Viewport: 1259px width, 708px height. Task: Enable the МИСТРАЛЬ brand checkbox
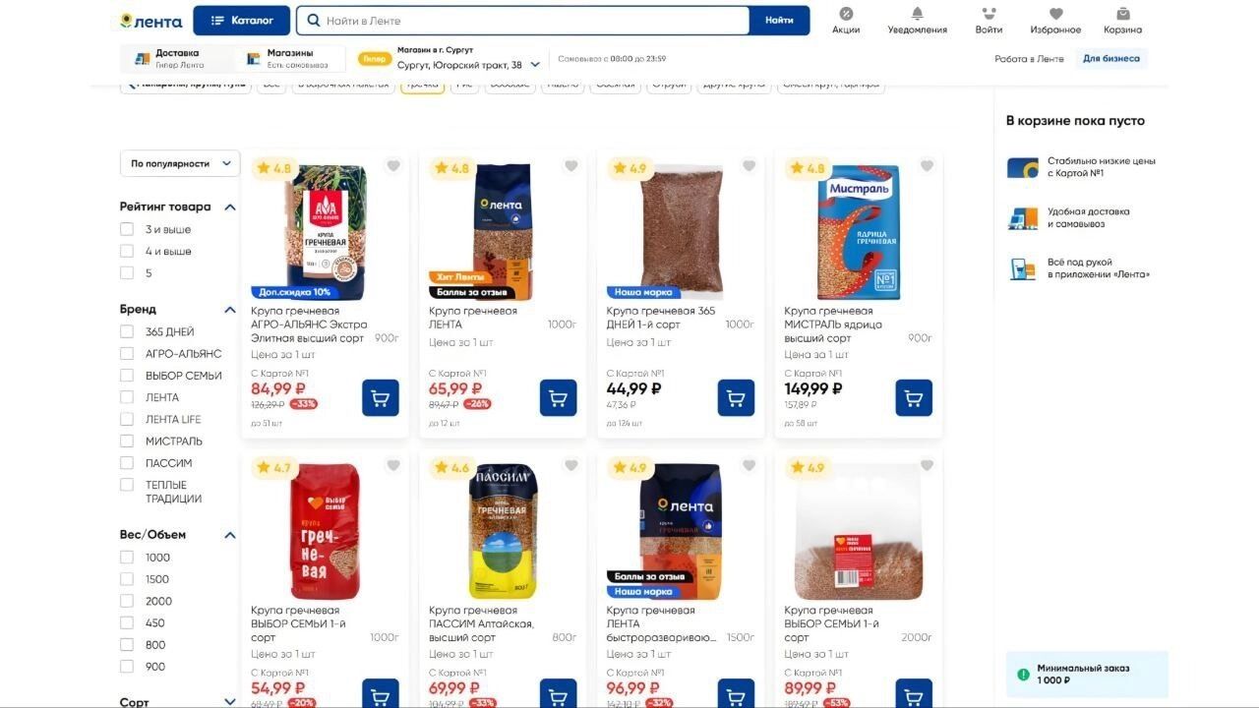pyautogui.click(x=127, y=441)
